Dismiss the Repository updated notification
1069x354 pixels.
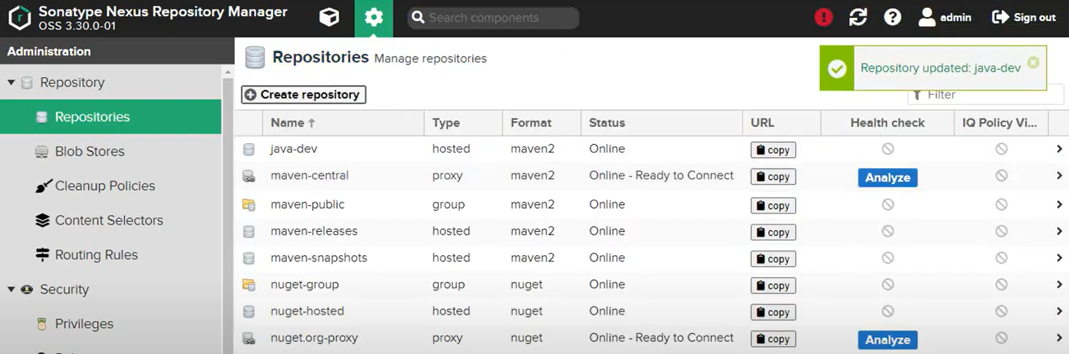pyautogui.click(x=1033, y=62)
